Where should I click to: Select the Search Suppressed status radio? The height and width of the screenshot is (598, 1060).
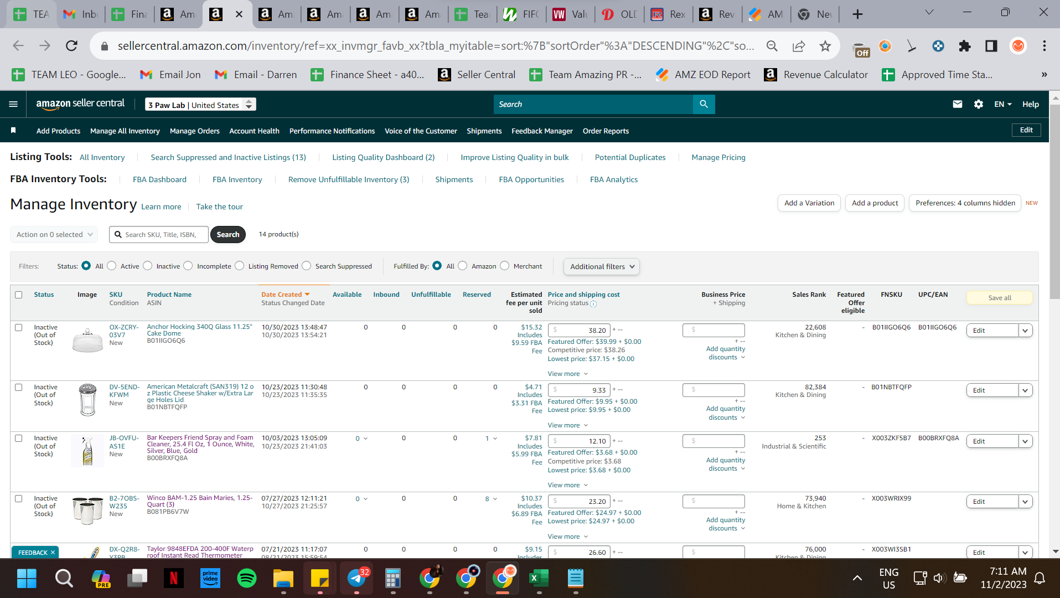(x=307, y=266)
